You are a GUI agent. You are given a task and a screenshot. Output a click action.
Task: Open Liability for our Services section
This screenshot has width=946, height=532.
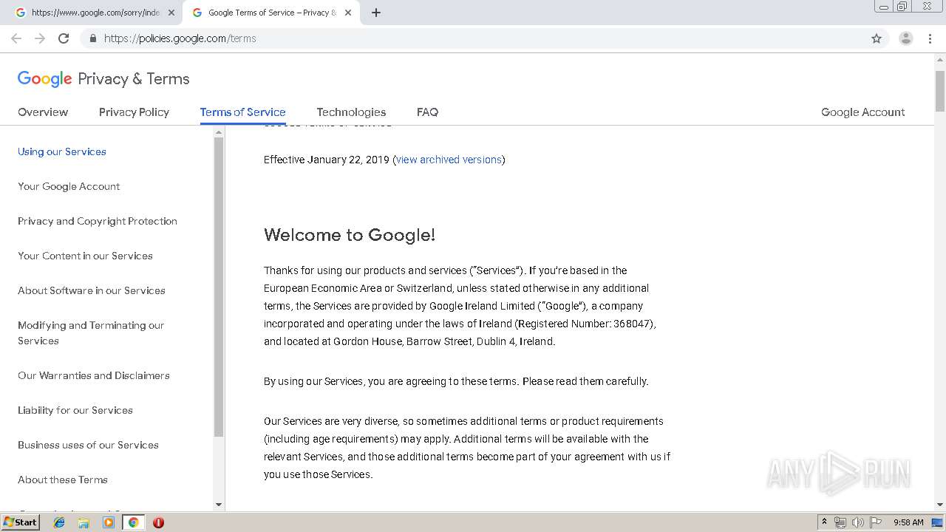pyautogui.click(x=75, y=410)
